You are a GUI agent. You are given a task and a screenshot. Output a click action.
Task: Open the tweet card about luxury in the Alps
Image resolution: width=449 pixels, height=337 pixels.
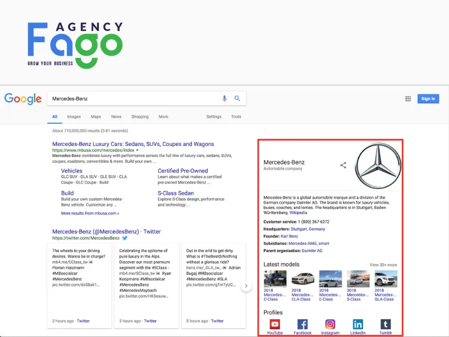click(146, 286)
